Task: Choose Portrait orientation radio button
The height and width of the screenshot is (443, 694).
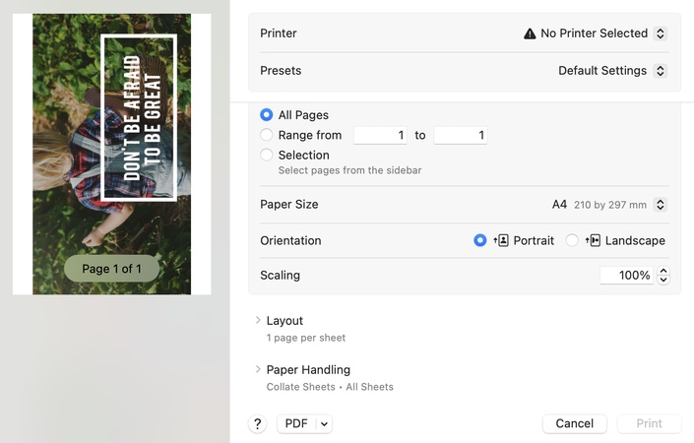Action: tap(479, 240)
